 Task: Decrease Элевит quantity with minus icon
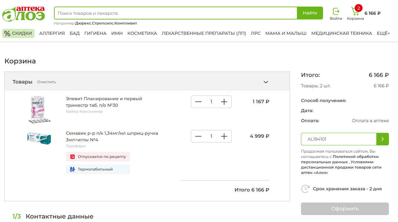[198, 102]
